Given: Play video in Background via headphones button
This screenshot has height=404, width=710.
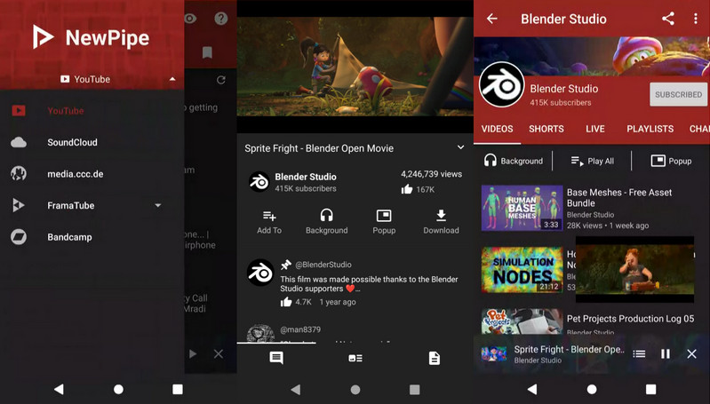Looking at the screenshot, I should point(326,222).
